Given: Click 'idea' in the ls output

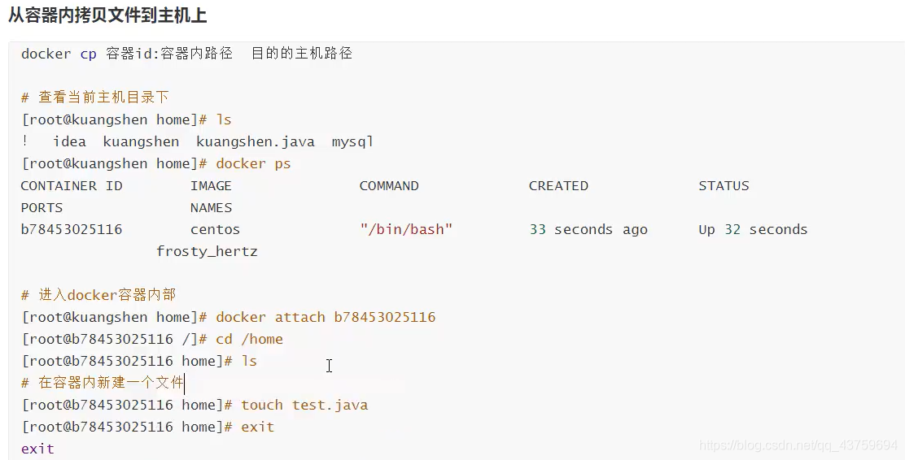Looking at the screenshot, I should (x=69, y=141).
